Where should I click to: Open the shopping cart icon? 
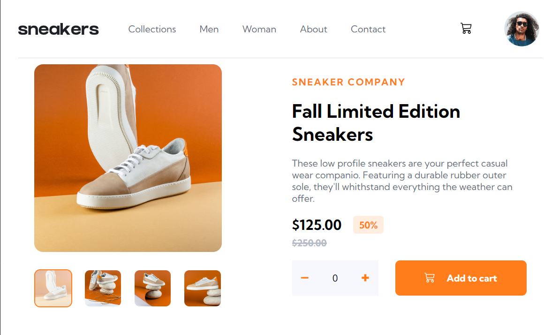(x=466, y=28)
